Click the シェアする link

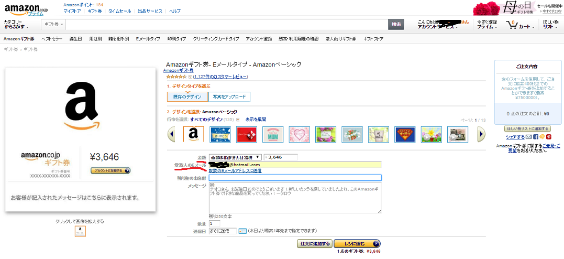(515, 137)
